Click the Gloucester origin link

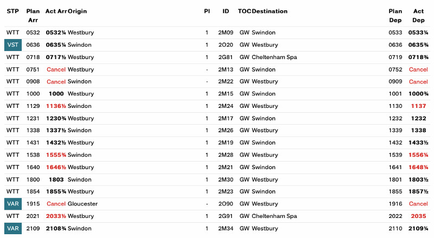[82, 204]
